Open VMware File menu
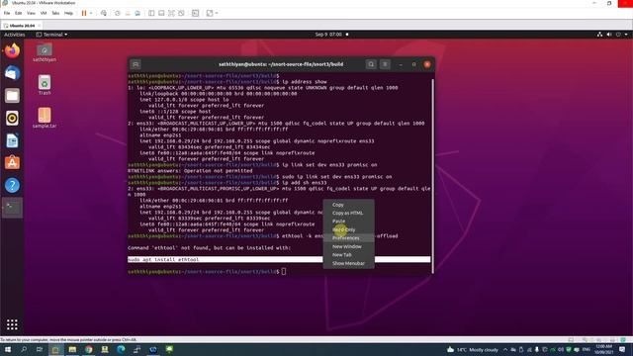 pyautogui.click(x=7, y=13)
